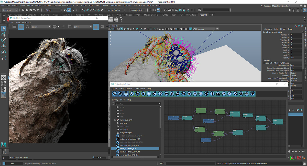The width and height of the screenshot is (307, 166).
Task: Click the Render clapperboard icon in Redshift Render View
Action: (14, 27)
